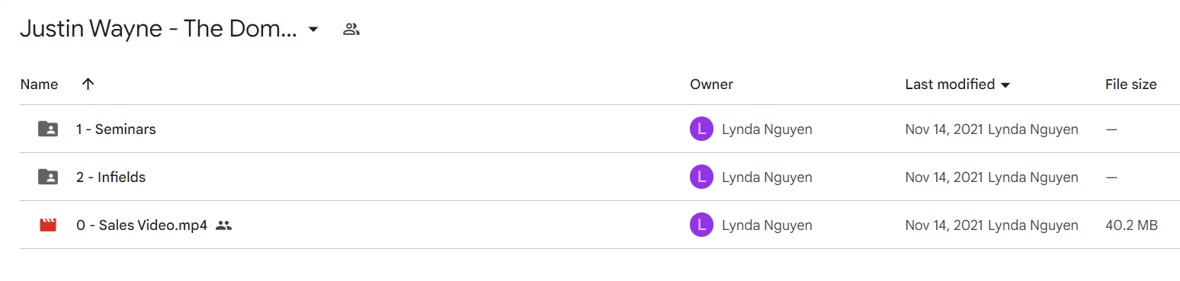Click Lynda Nguyen avatar in the Seminars row
This screenshot has height=281, width=1180.
pos(701,129)
